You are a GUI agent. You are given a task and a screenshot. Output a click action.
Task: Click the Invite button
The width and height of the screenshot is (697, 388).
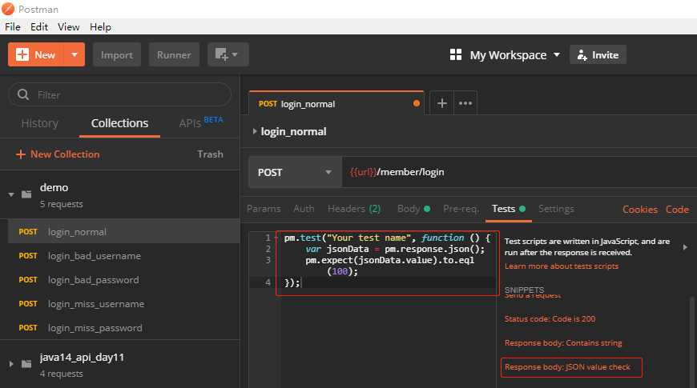tap(598, 54)
